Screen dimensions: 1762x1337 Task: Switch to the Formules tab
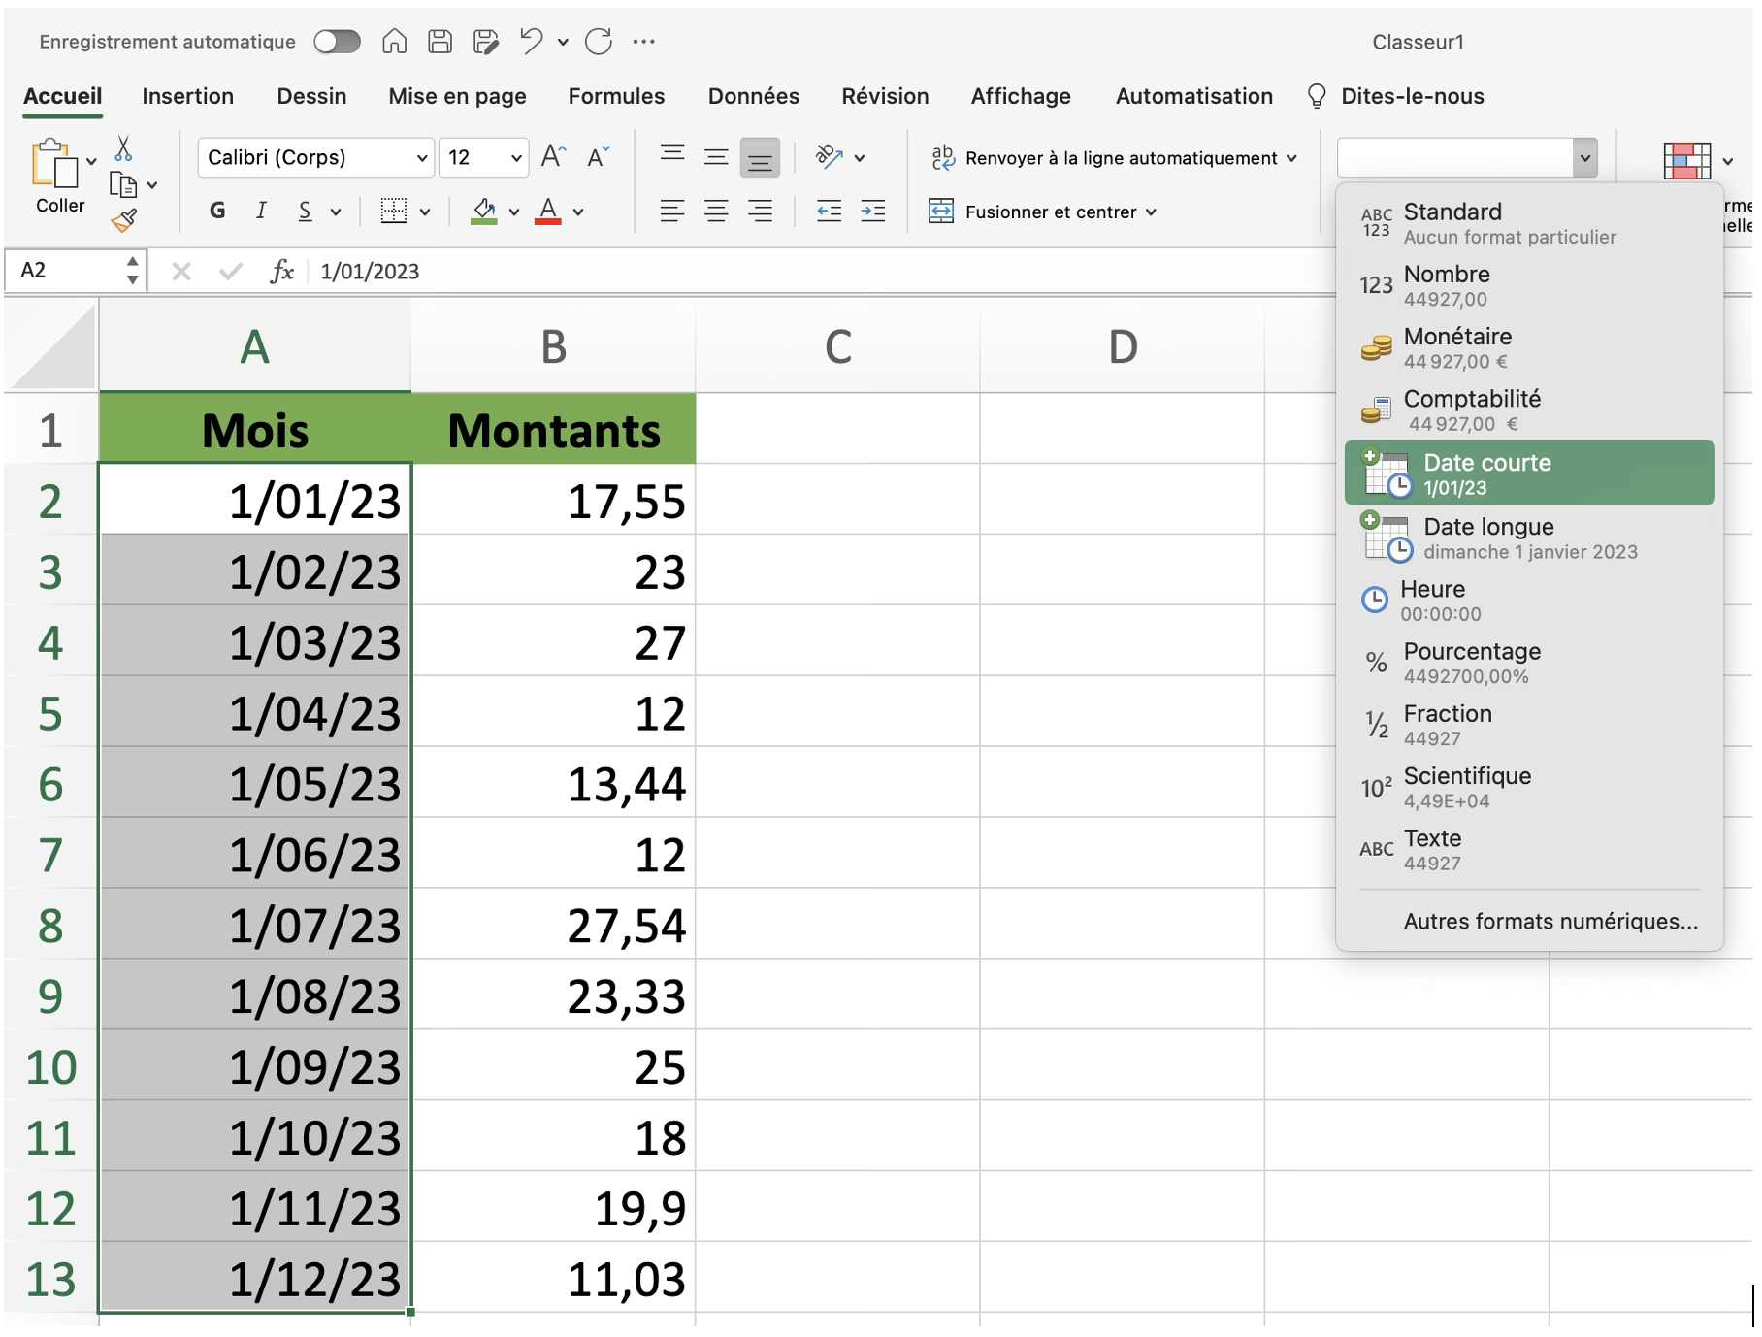coord(616,96)
